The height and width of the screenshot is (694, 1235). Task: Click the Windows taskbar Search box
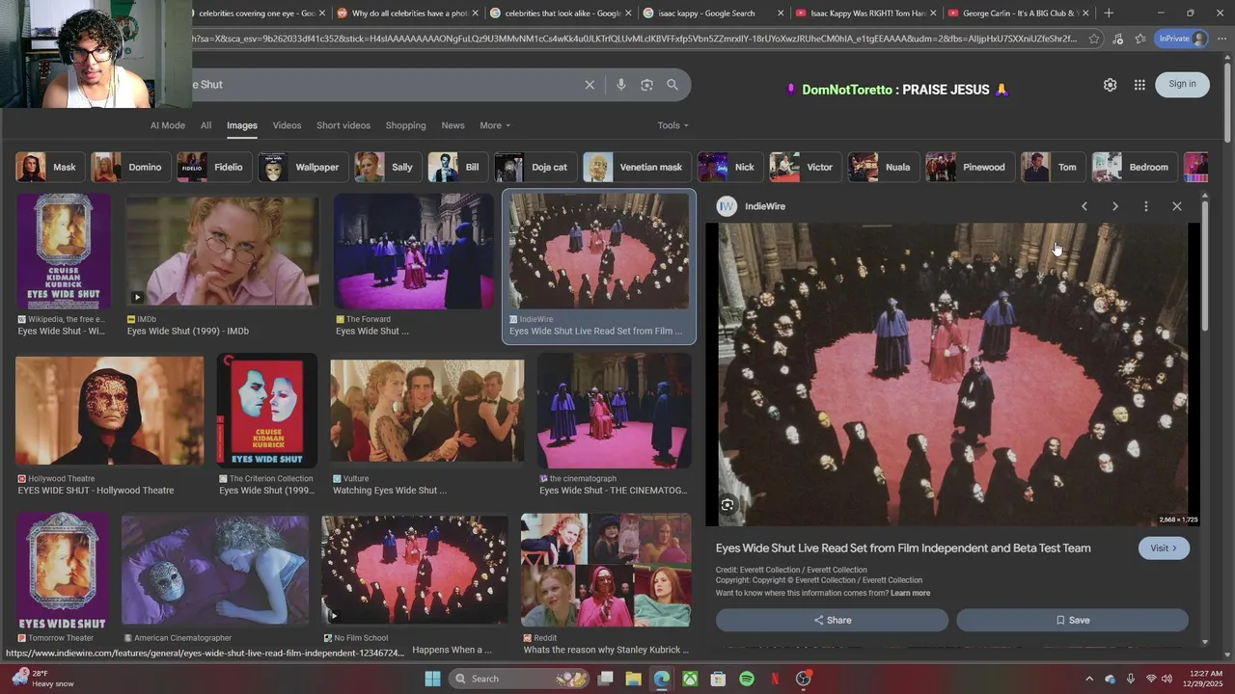pyautogui.click(x=519, y=679)
